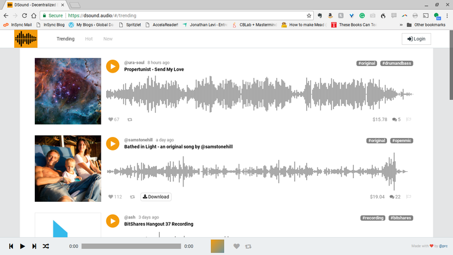Skip to previous track in player bar

pos(11,246)
